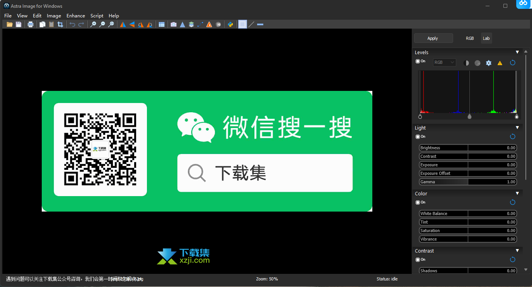Click the Rotate Right icon
532x287 pixels.
tap(150, 24)
